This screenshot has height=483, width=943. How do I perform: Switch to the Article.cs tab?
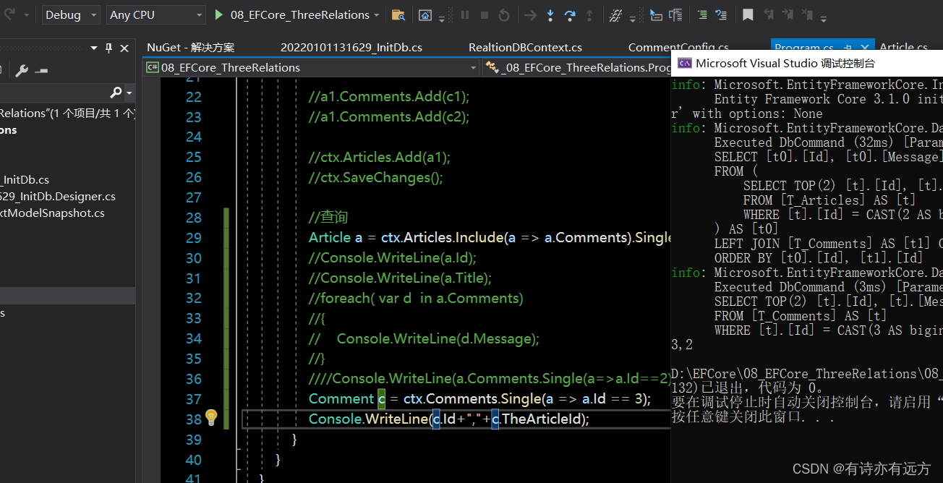tap(903, 48)
